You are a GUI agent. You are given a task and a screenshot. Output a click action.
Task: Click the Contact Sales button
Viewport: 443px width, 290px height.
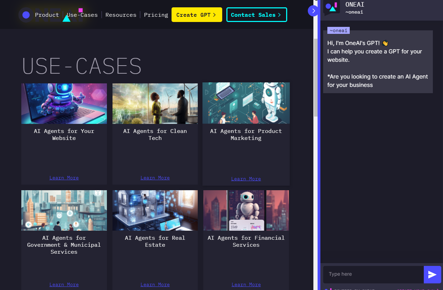pos(256,15)
